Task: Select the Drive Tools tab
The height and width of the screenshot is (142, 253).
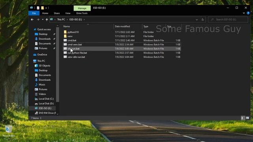Action: 82,13
